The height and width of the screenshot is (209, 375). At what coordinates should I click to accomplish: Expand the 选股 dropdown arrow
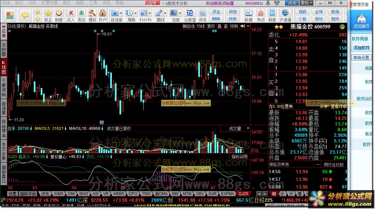coord(180,13)
